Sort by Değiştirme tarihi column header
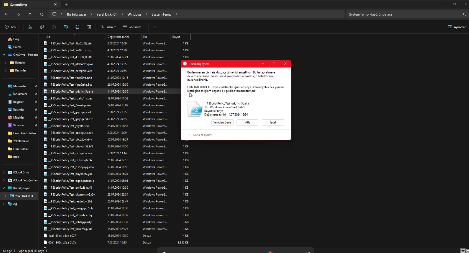Image resolution: width=469 pixels, height=253 pixels. [x=124, y=37]
